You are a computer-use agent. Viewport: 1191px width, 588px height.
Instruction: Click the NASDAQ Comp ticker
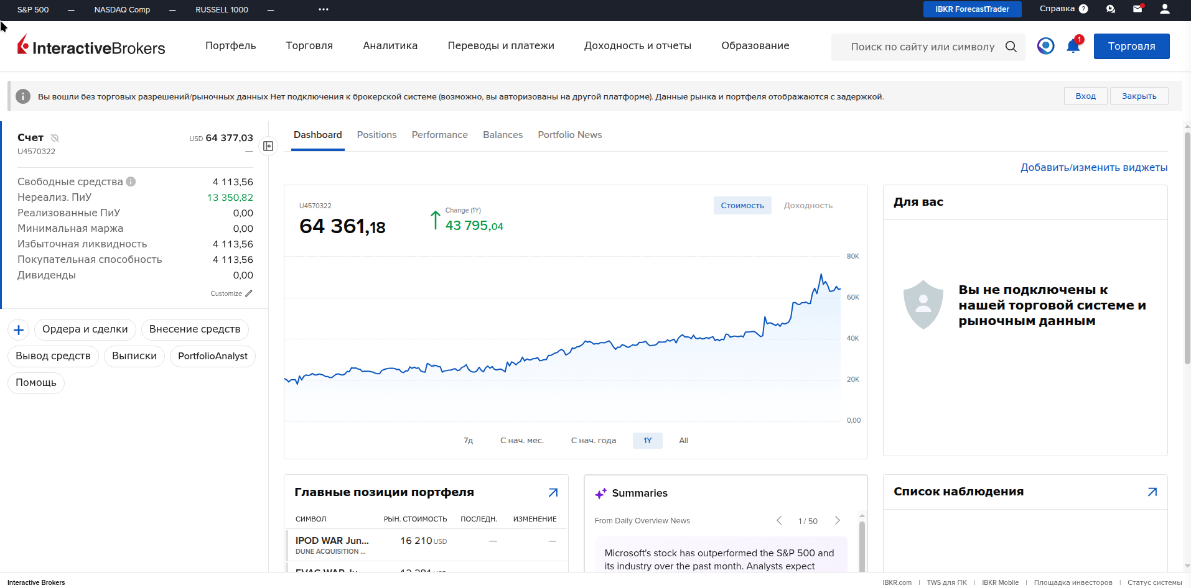(122, 9)
